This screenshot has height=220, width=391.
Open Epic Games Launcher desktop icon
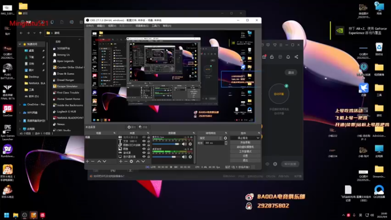pos(8,132)
